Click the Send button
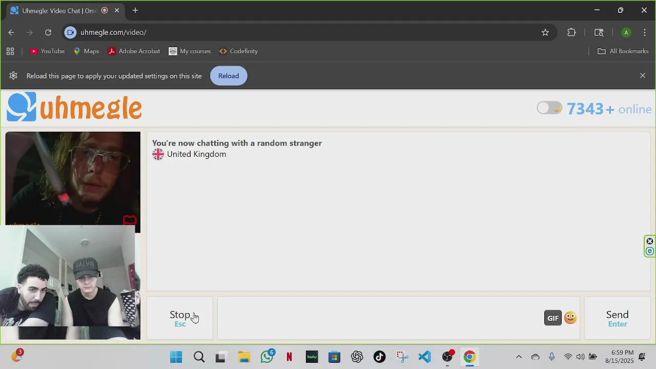The width and height of the screenshot is (656, 369). (617, 318)
